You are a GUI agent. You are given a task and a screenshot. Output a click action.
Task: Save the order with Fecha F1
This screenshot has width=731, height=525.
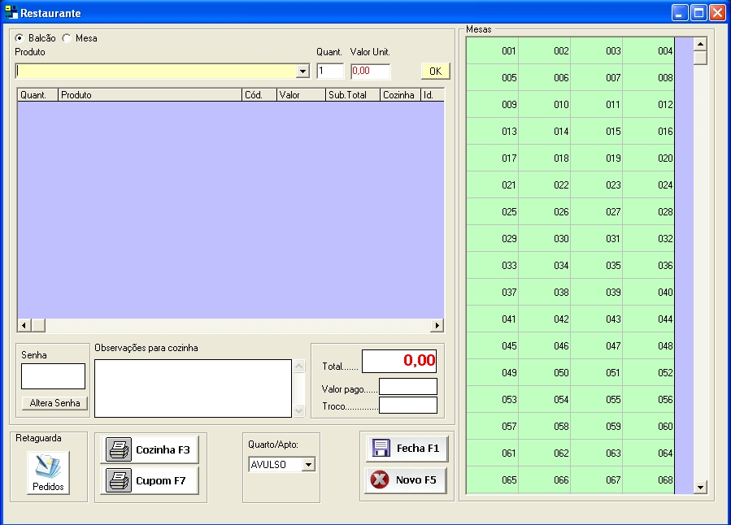click(406, 448)
